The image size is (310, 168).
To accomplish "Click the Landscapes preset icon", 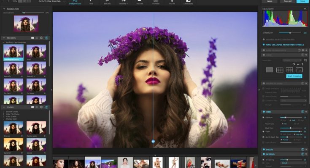I will point(188,2).
